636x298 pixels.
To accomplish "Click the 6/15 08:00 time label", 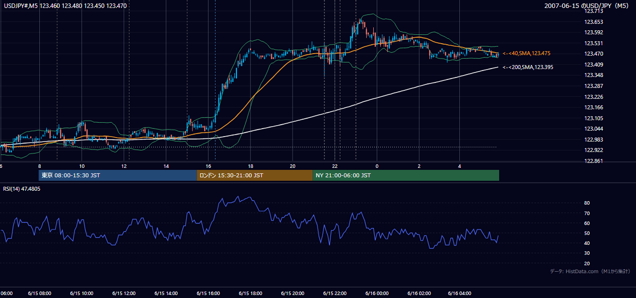I will click(39, 294).
